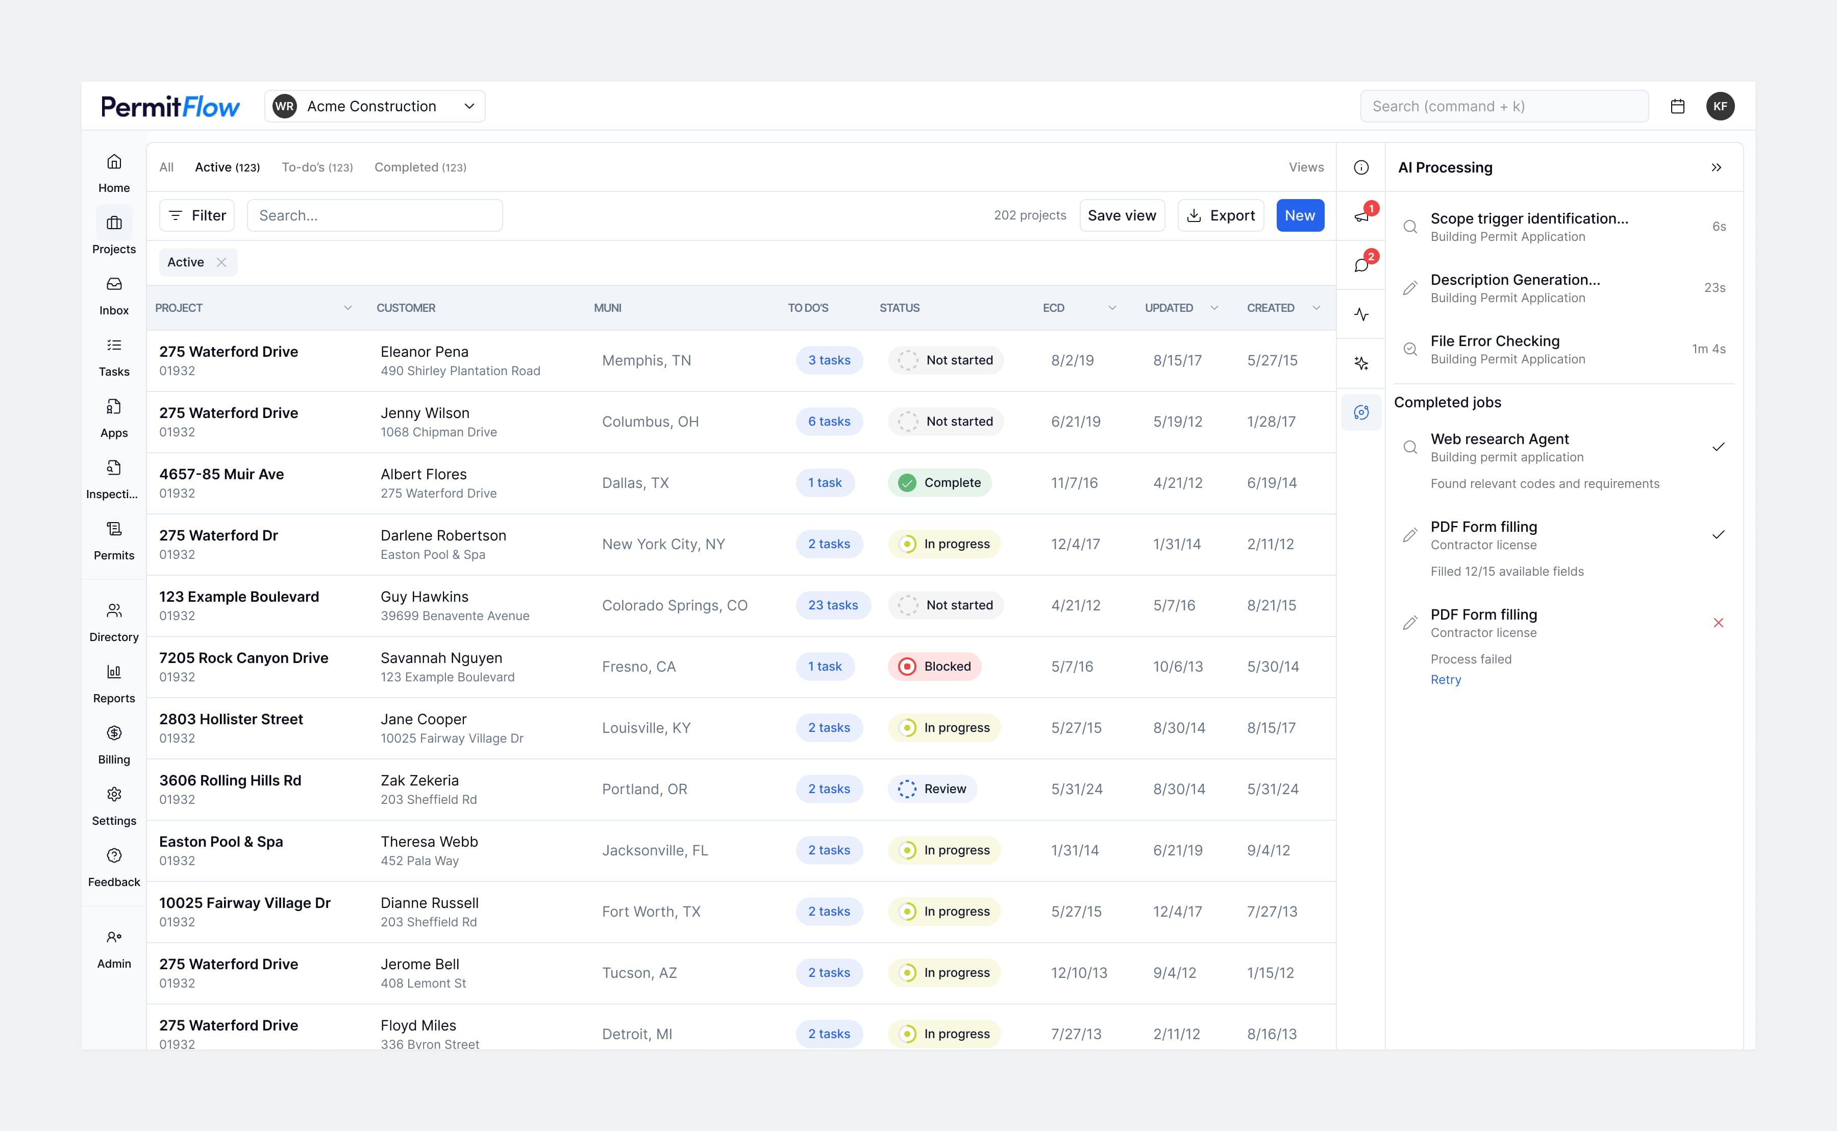The width and height of the screenshot is (1837, 1131).
Task: Collapse the AI Processing panel with the chevrons
Action: tap(1717, 167)
